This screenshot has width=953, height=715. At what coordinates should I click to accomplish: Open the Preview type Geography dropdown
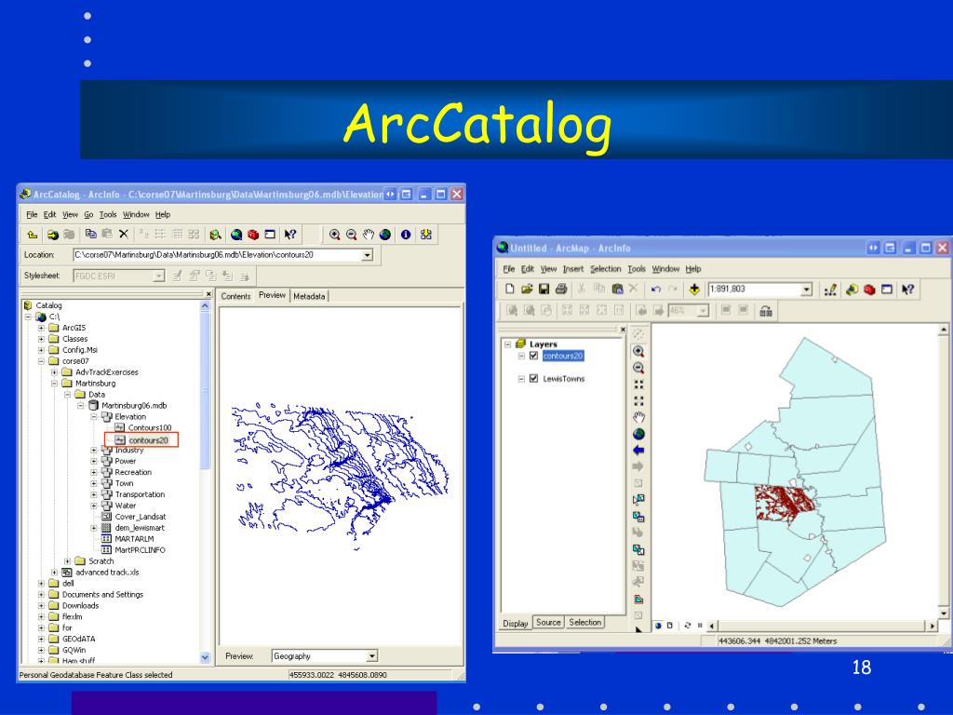372,656
